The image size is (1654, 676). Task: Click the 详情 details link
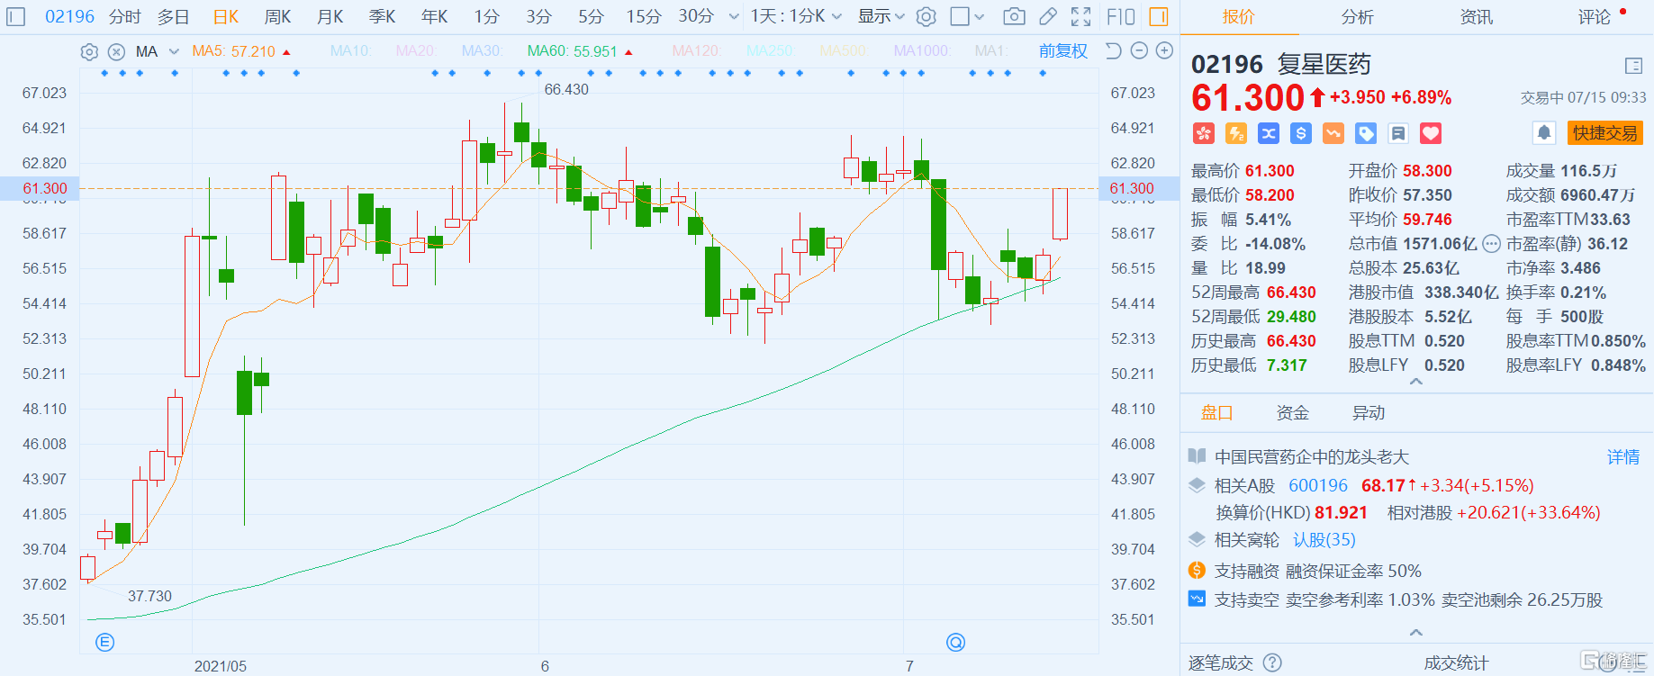coord(1622,457)
